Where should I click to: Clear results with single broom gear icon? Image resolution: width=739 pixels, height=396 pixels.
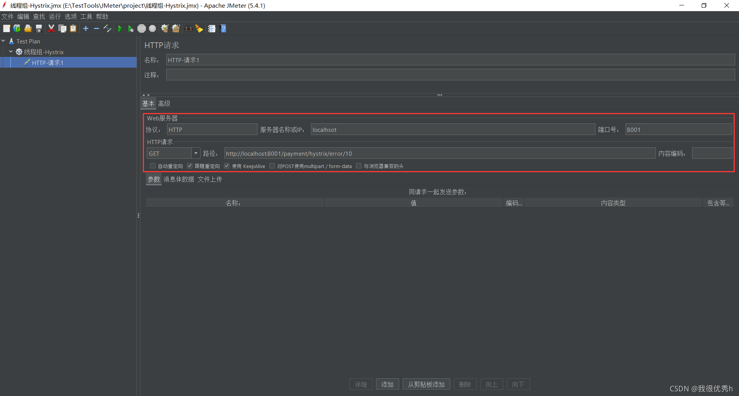click(165, 28)
